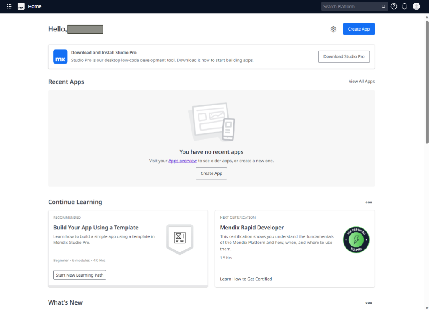Open the help question mark icon

[x=394, y=6]
